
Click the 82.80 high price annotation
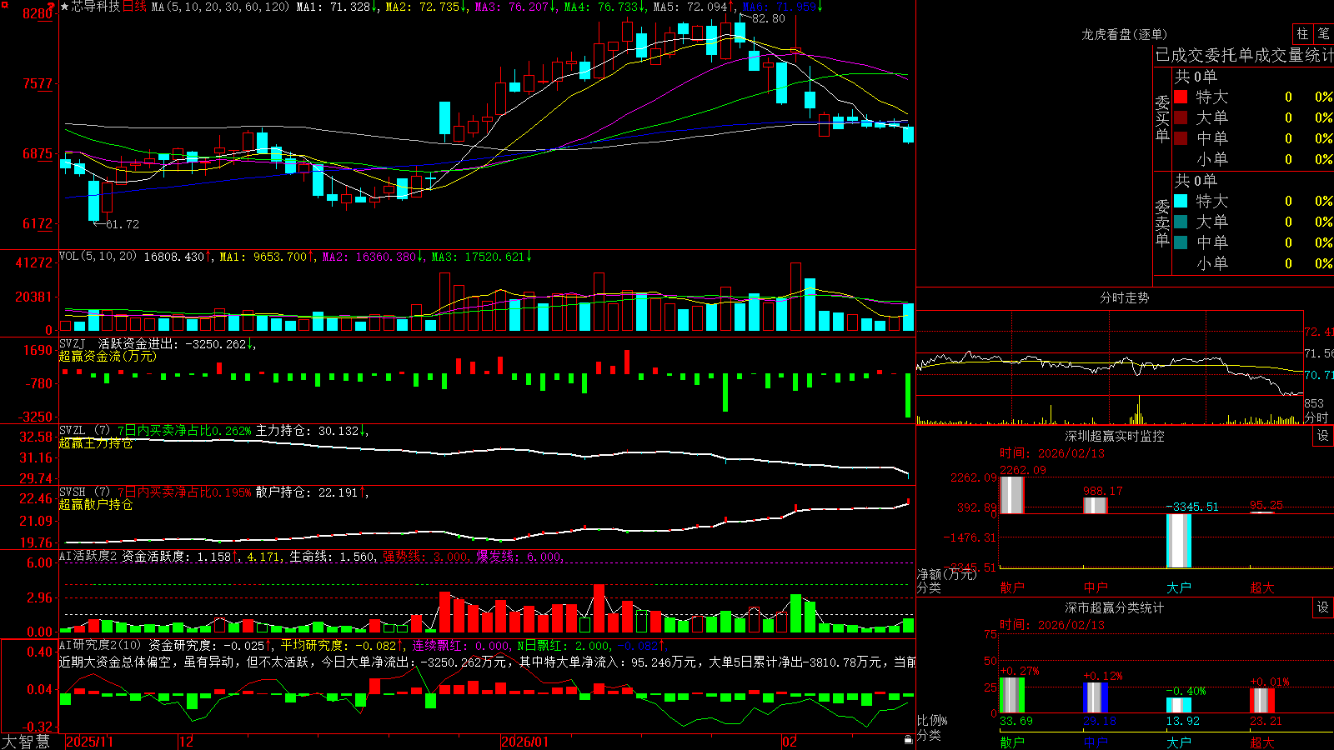pyautogui.click(x=768, y=18)
